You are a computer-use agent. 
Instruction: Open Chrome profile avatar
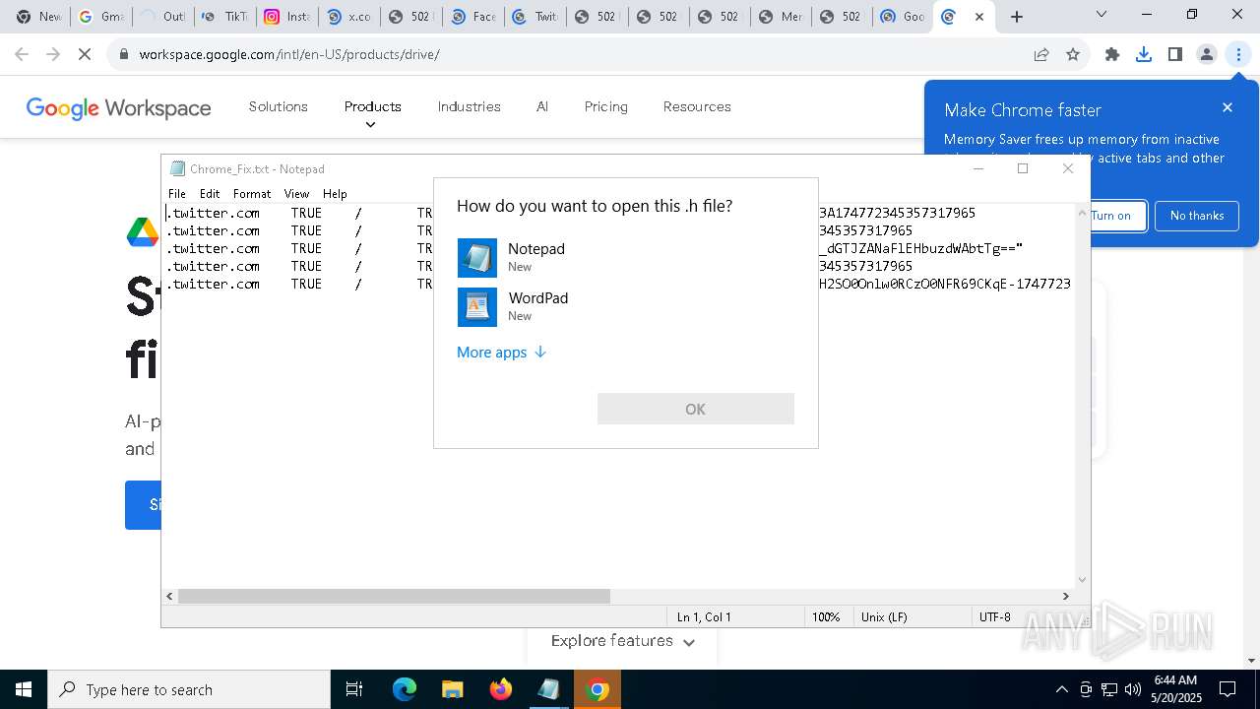pos(1207,54)
